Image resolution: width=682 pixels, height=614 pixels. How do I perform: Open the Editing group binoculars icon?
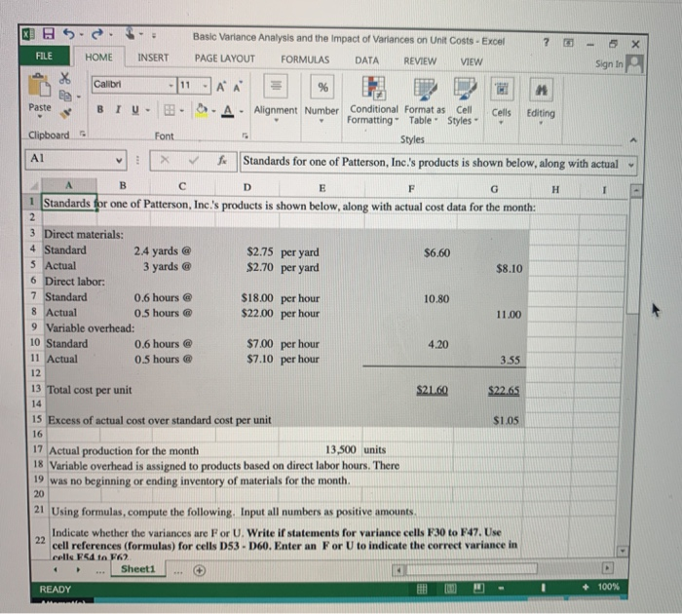[541, 91]
